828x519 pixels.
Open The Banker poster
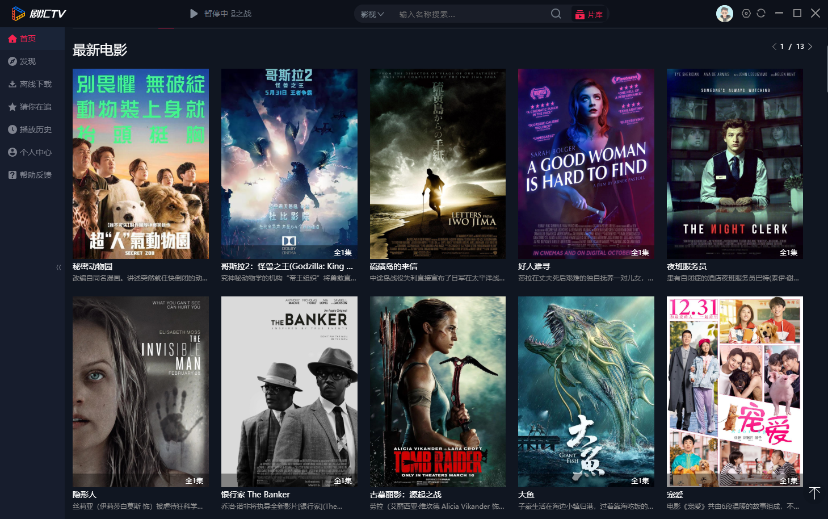coord(289,392)
